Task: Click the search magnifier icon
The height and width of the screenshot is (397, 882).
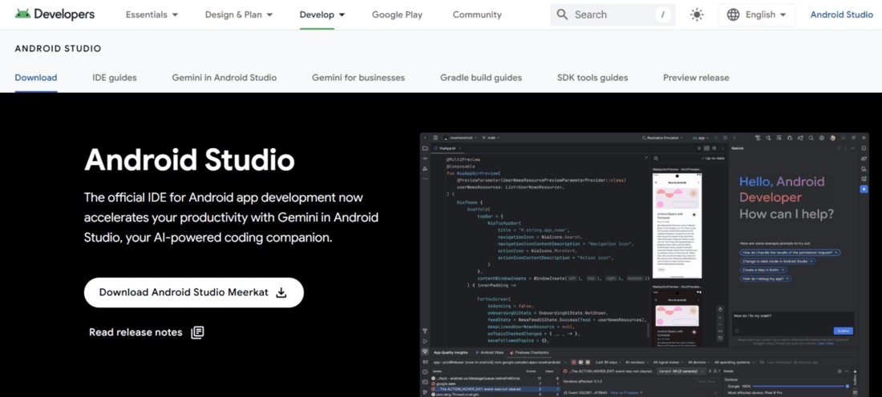Action: [562, 14]
